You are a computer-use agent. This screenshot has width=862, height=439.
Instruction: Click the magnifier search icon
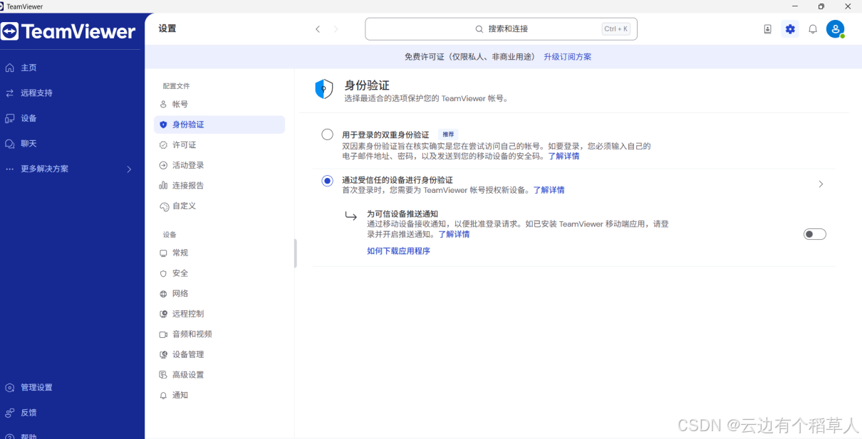point(479,29)
